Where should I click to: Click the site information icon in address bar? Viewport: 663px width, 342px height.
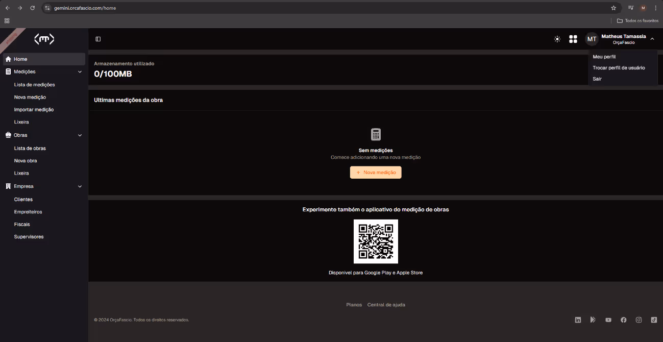click(47, 8)
